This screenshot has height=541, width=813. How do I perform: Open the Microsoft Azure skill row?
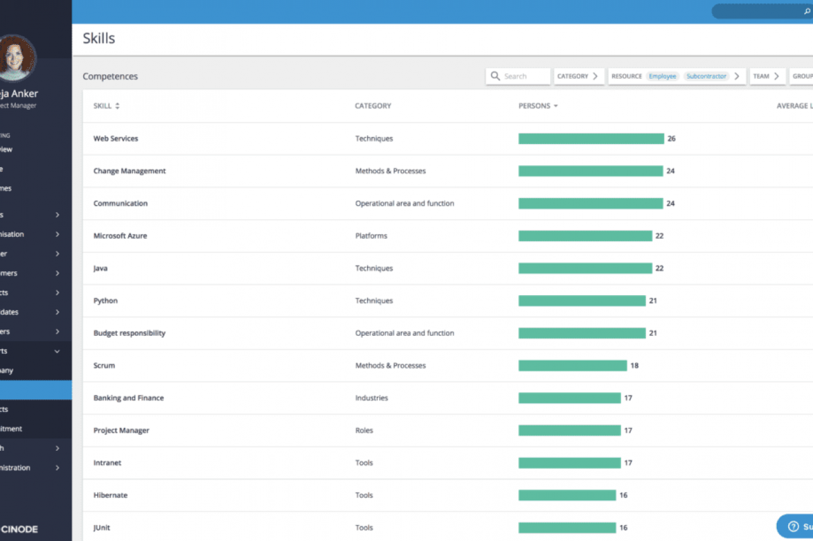click(120, 236)
